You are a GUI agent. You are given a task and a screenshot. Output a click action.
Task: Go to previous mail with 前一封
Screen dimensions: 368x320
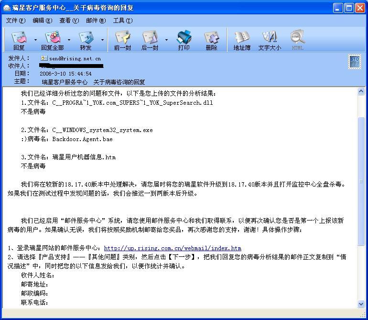point(122,40)
